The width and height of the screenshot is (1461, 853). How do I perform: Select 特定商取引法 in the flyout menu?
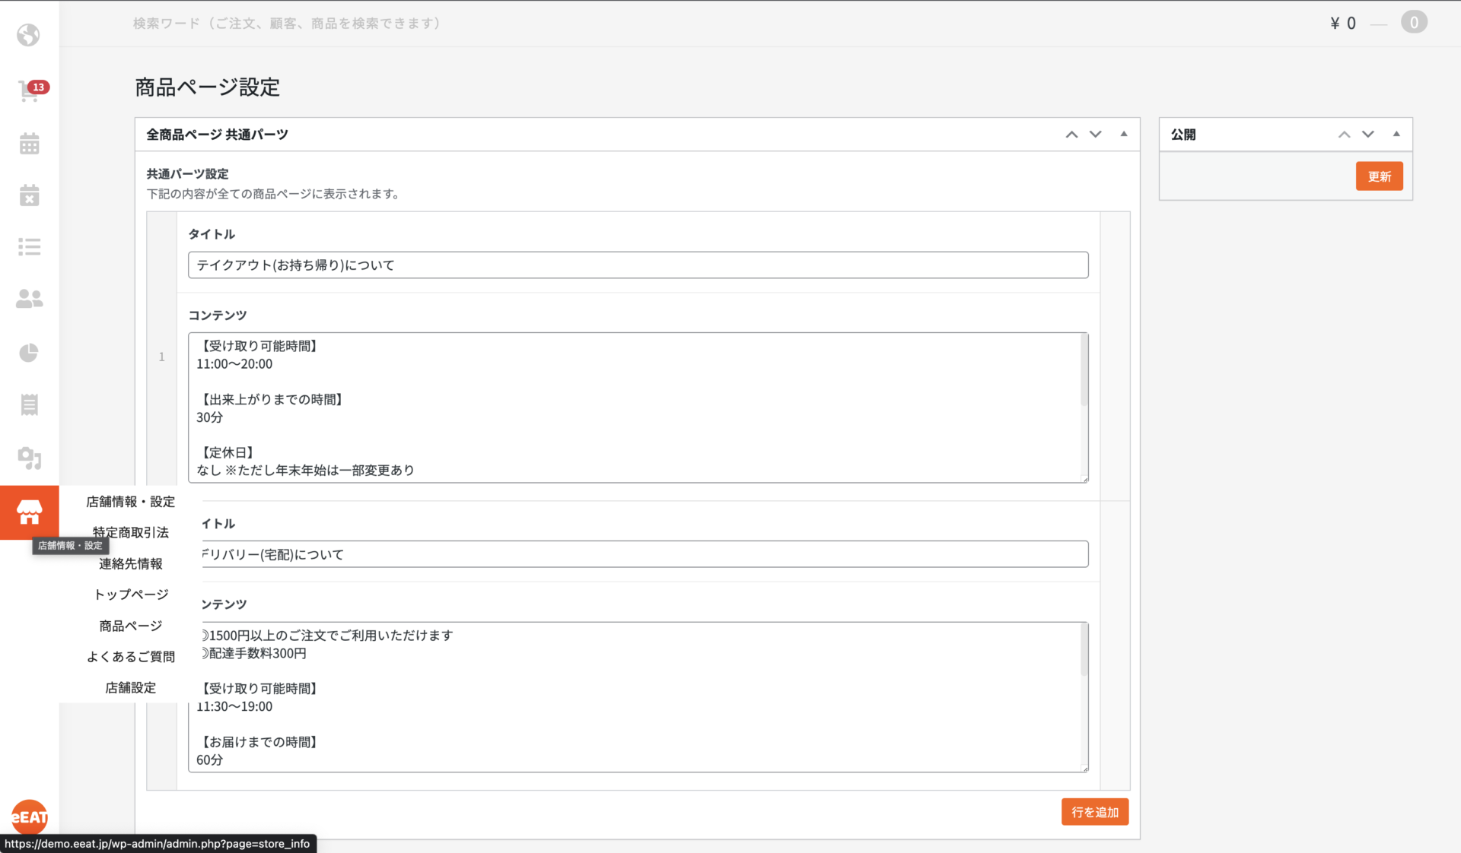pos(131,532)
